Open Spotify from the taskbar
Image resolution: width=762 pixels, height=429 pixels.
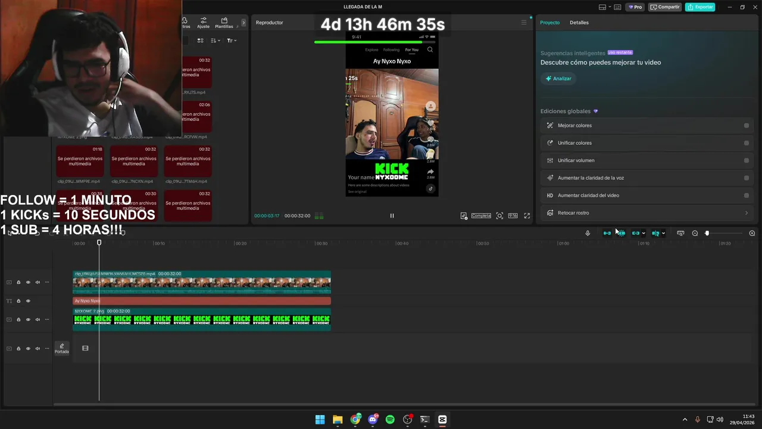(x=390, y=419)
